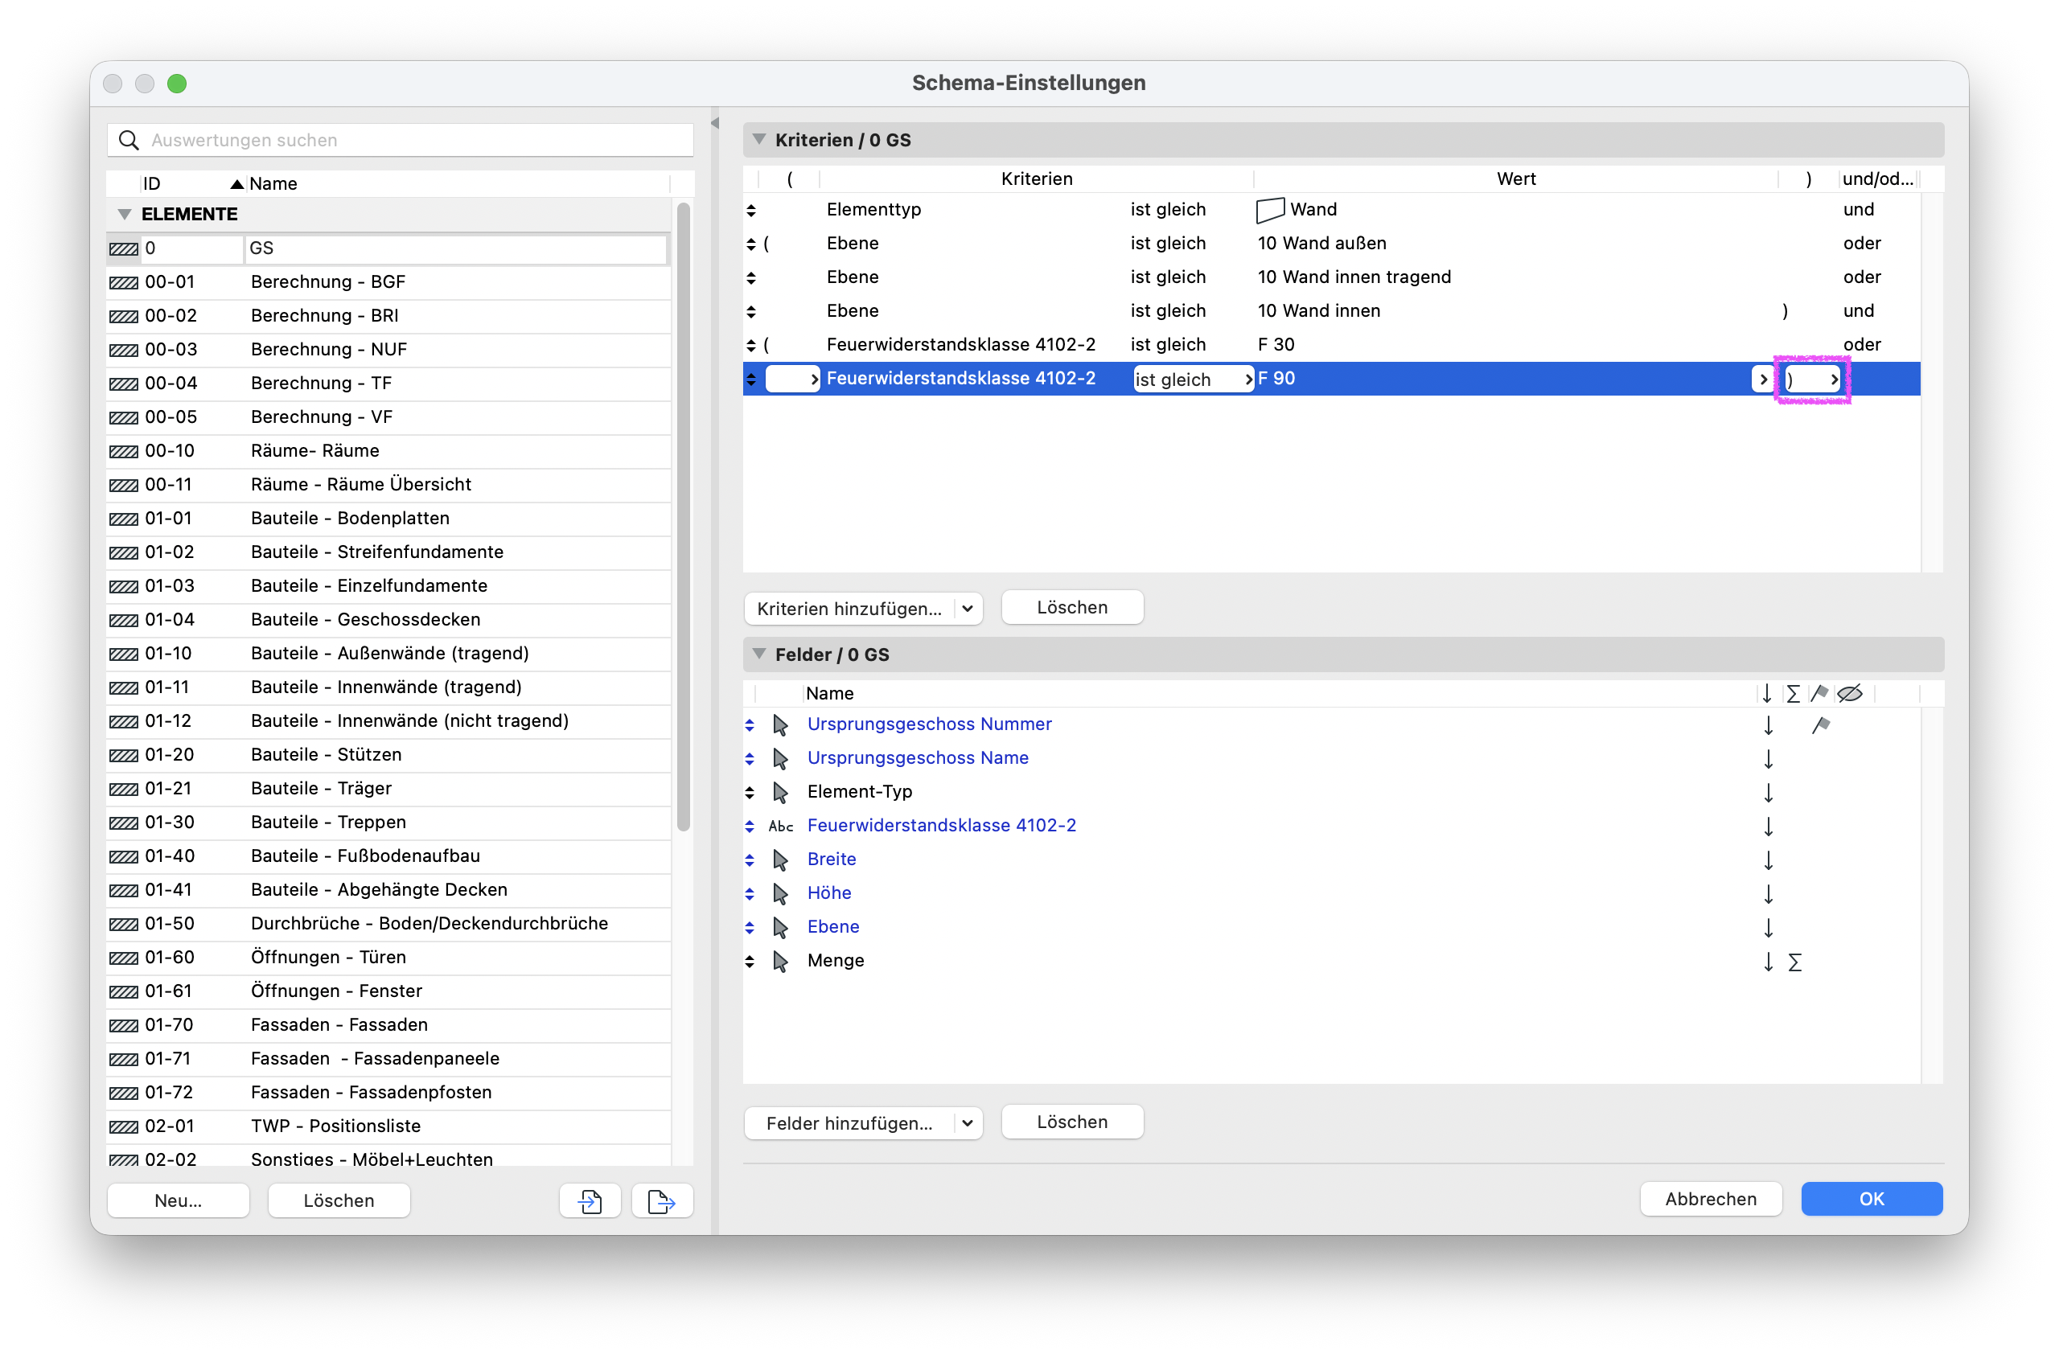The width and height of the screenshot is (2059, 1354).
Task: Select 01-10 Bauteile - Außenwände (tragend)
Action: pos(388,654)
